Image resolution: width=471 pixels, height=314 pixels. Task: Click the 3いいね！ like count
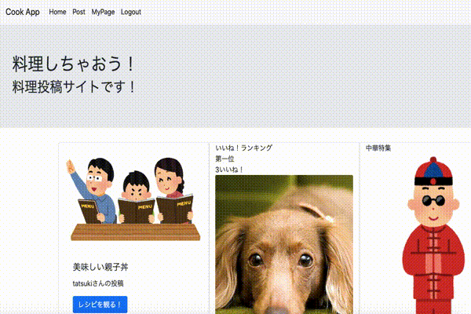pyautogui.click(x=229, y=170)
